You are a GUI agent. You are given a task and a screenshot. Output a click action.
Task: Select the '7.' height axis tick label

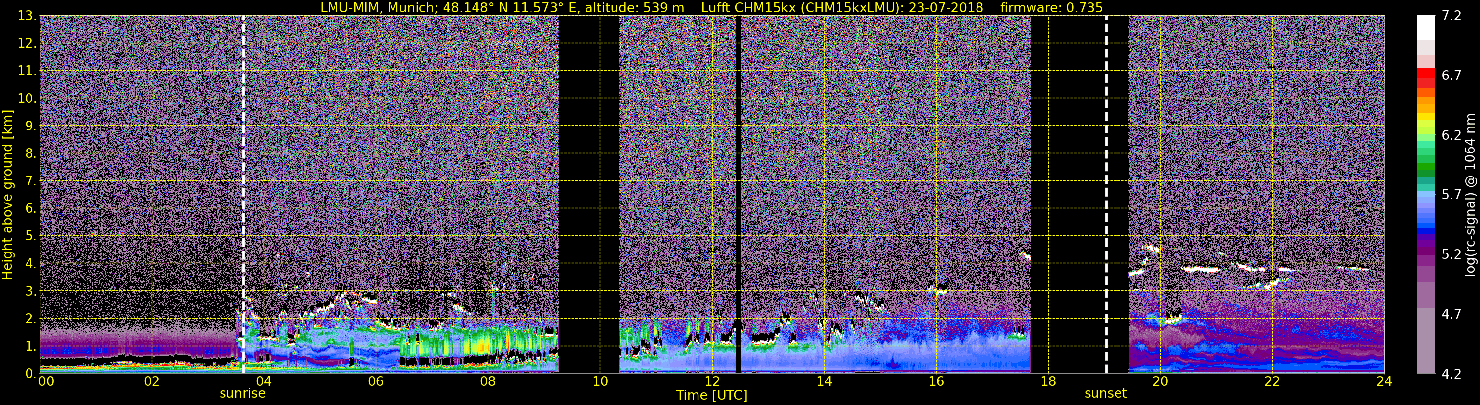click(30, 181)
